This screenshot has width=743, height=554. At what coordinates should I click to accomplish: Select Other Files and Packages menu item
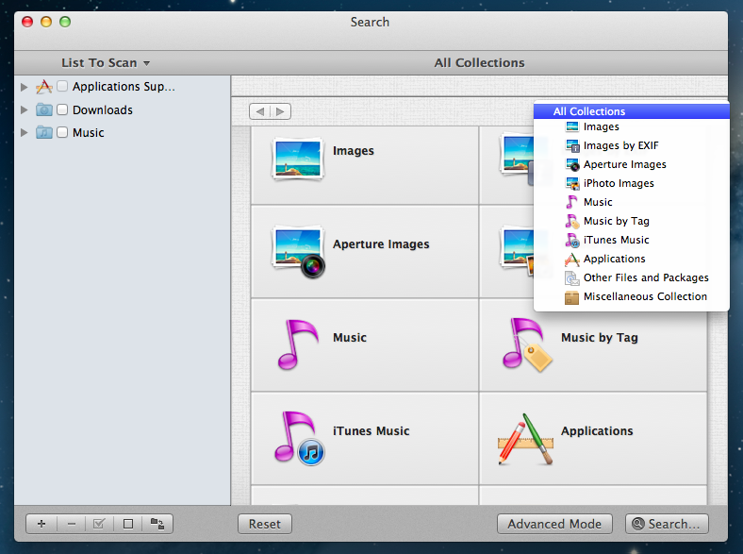coord(645,277)
